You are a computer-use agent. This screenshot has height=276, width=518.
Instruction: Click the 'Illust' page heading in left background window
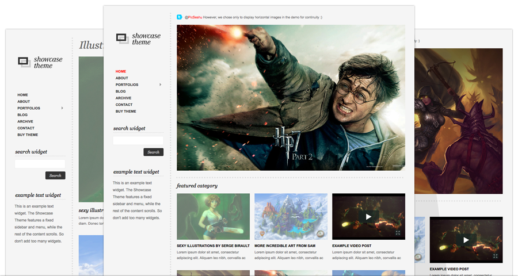tap(91, 45)
